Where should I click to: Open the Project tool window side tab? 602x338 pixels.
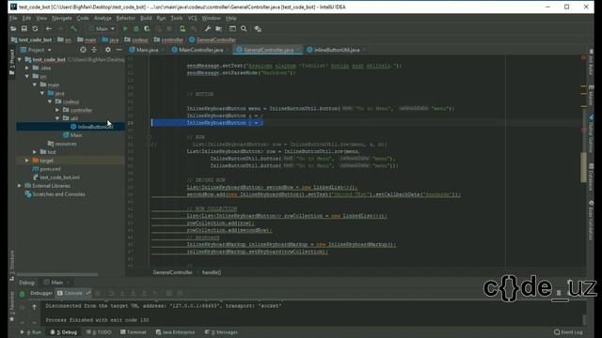(x=12, y=63)
